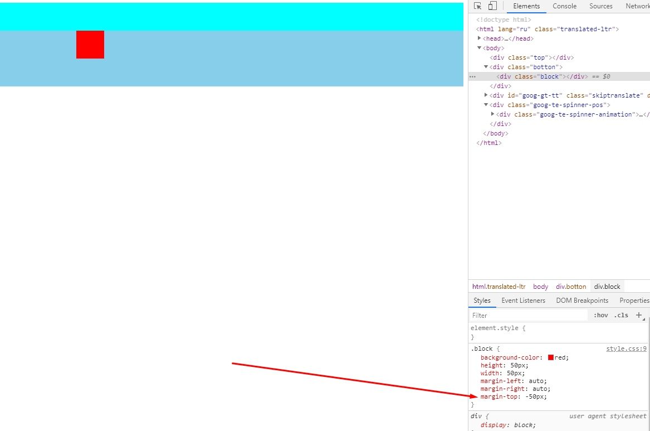Expand the head element node
Screen dimensions: 650x431
click(x=479, y=38)
